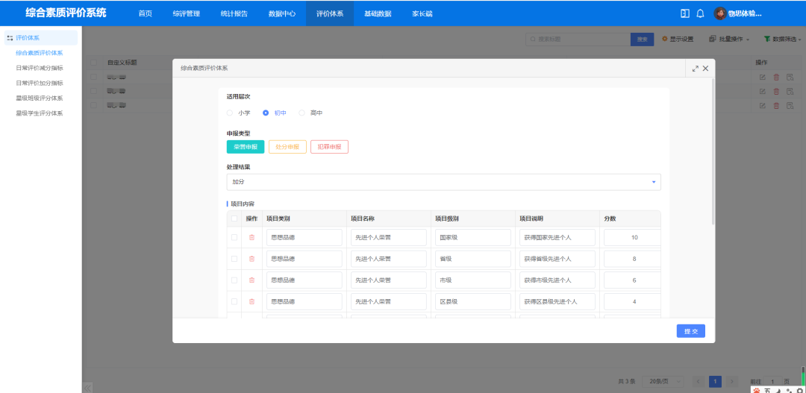The width and height of the screenshot is (806, 393).
Task: Expand the dialog to fullscreen
Action: click(696, 68)
